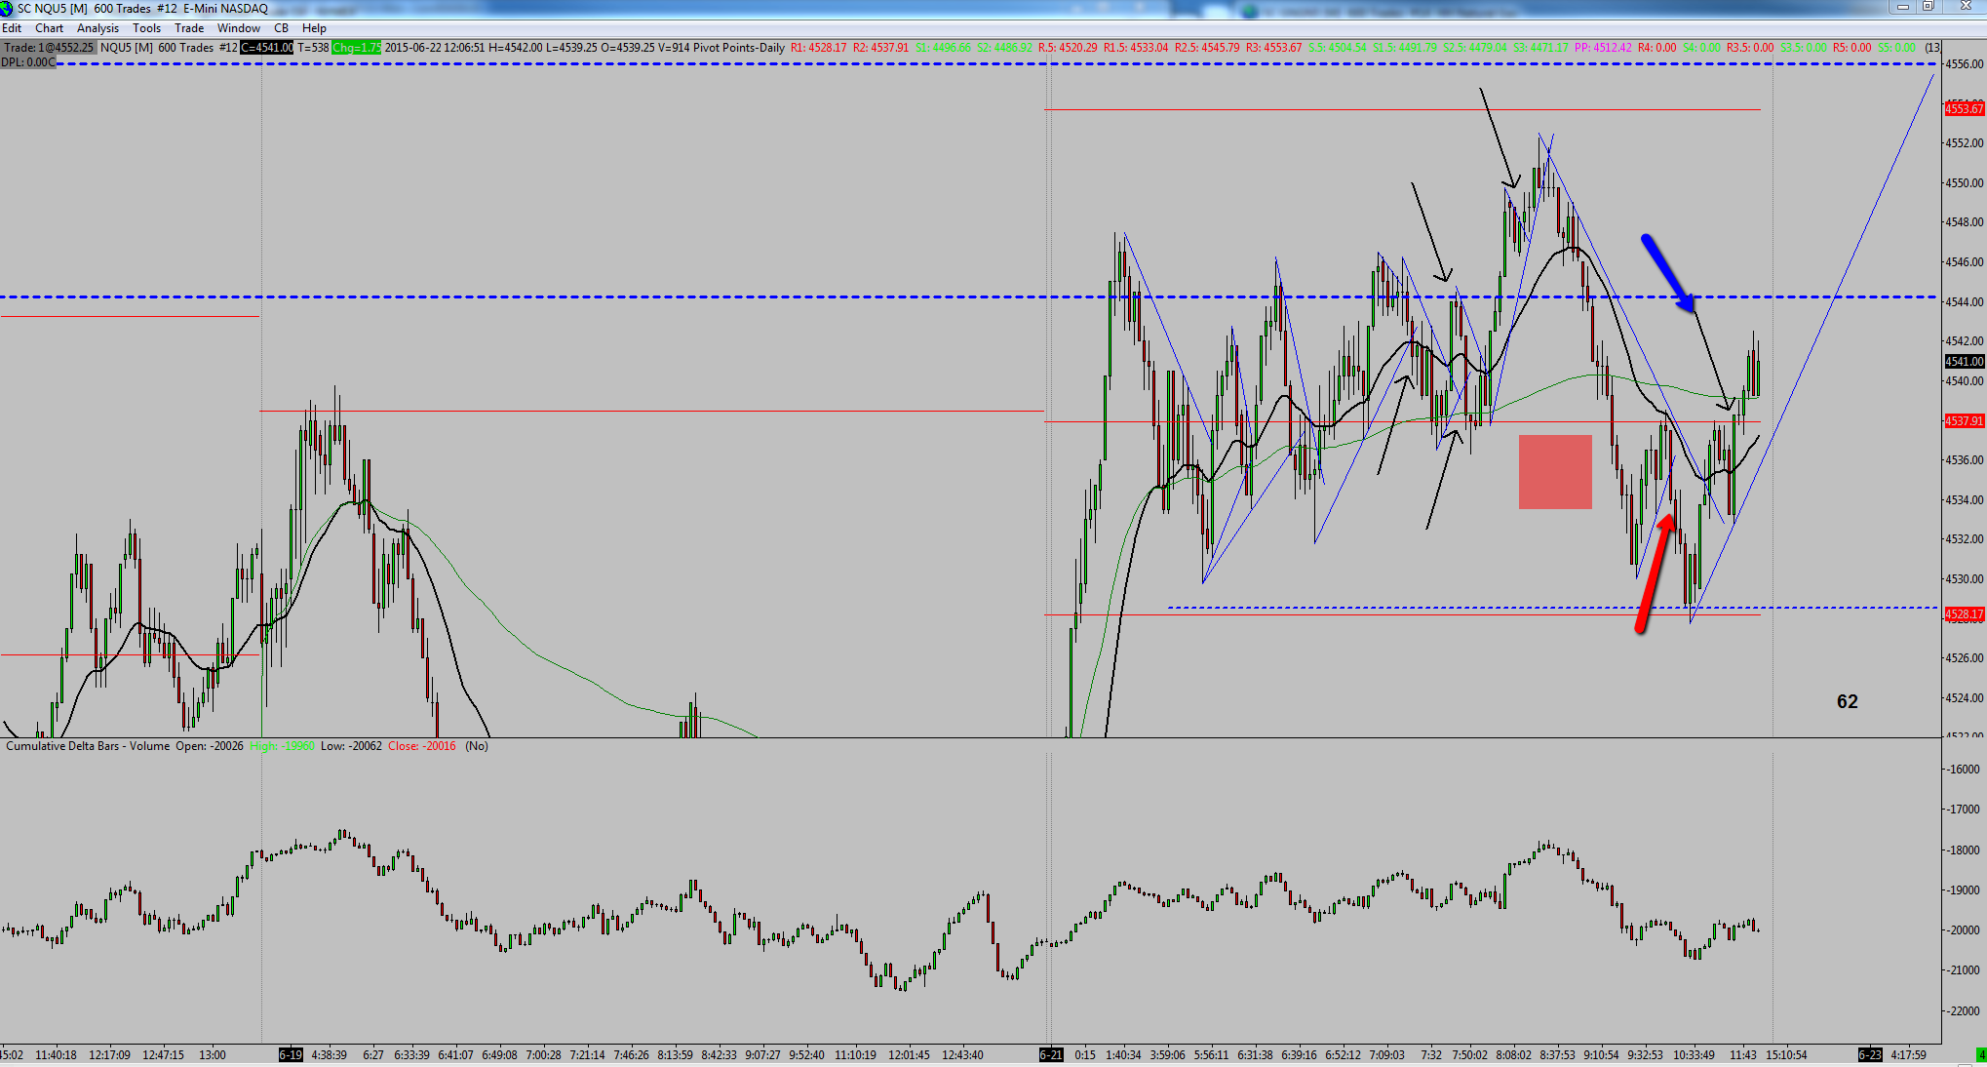This screenshot has width=1987, height=1067.
Task: Open the Edit menu
Action: [12, 28]
